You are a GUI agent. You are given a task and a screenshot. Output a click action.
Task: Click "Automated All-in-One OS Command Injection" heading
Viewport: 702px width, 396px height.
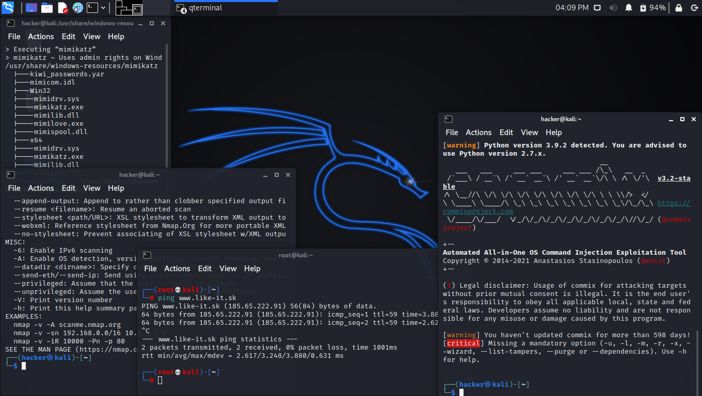point(565,253)
